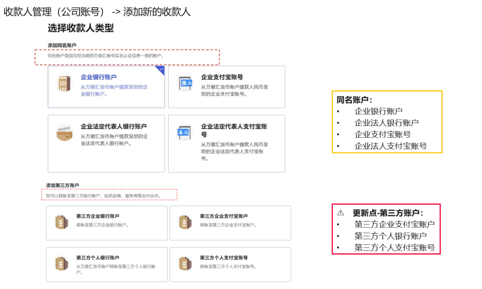Click description 从万里汇货币账户提款至您的企业银行账户
The image size is (482, 289).
coord(114,91)
